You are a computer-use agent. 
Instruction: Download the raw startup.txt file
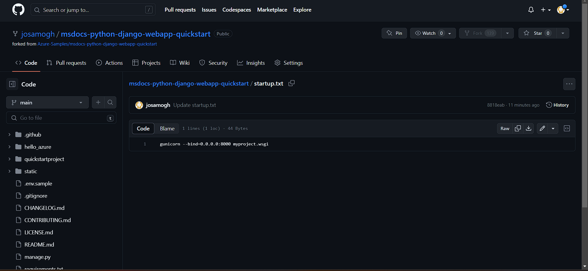(529, 128)
